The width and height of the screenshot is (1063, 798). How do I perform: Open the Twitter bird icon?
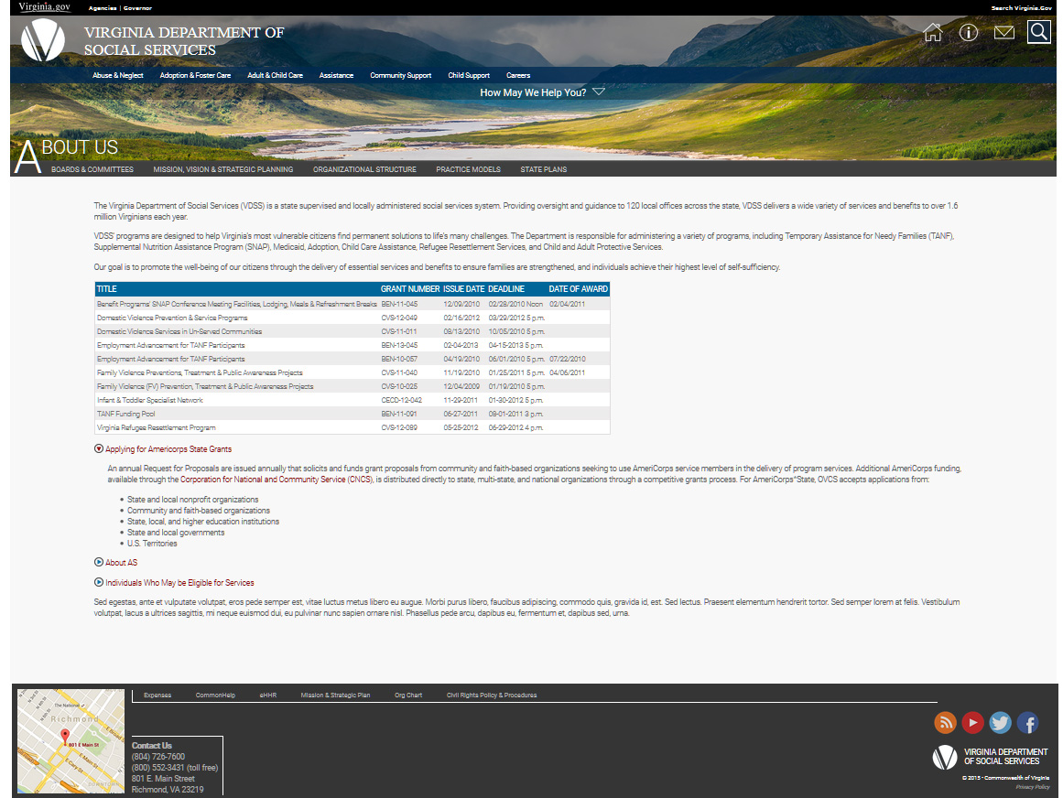coord(1000,723)
